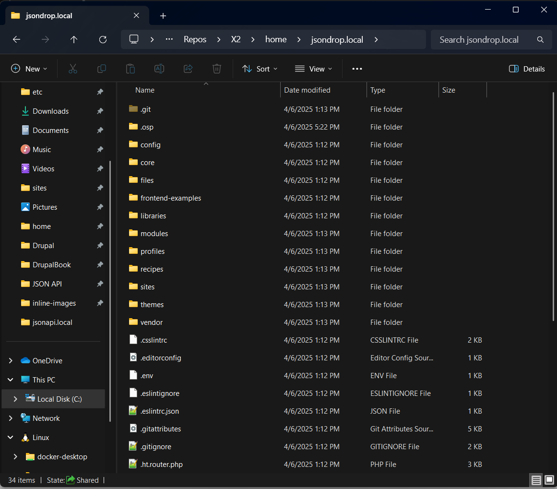This screenshot has height=489, width=557.
Task: Add a new tab with plus button
Action: coord(163,16)
